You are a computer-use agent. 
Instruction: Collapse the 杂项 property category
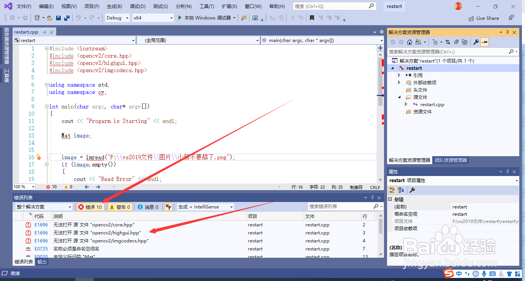(390, 199)
